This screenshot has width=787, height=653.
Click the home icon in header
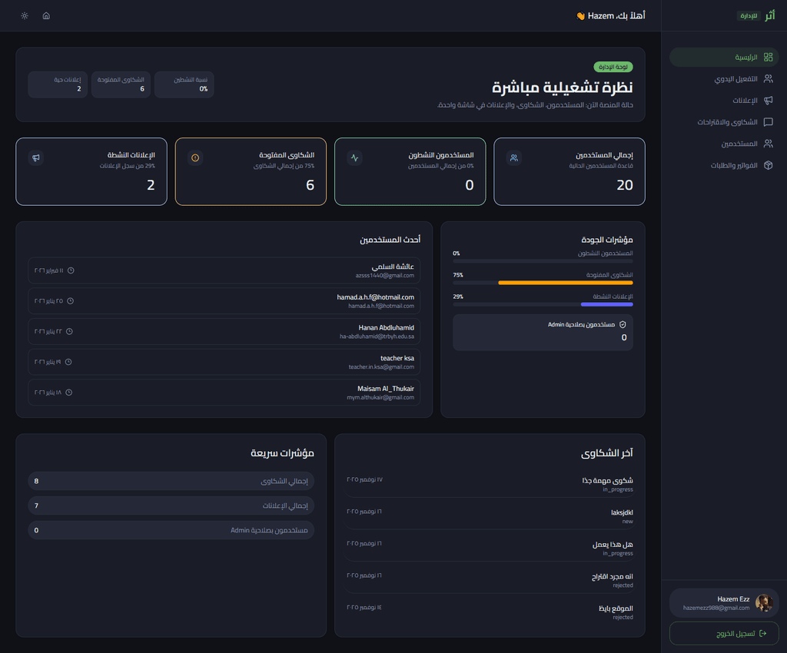pyautogui.click(x=46, y=15)
